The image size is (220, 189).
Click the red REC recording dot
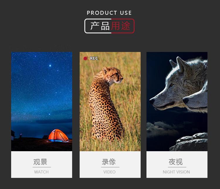(85, 58)
